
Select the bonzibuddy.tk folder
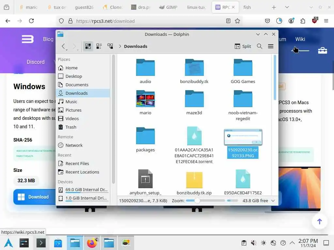[194, 71]
